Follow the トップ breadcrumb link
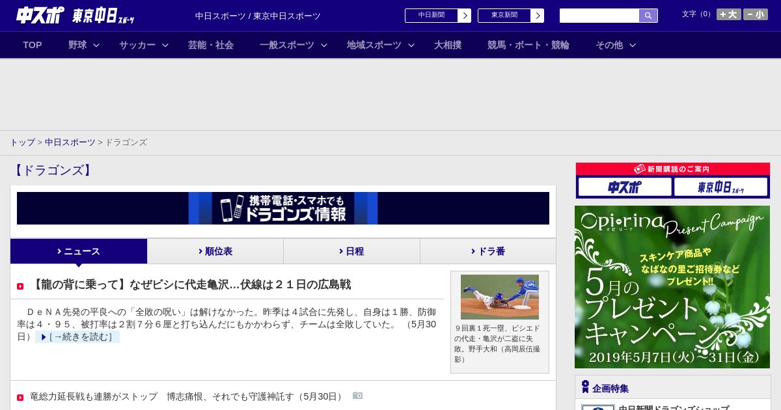The height and width of the screenshot is (410, 781). [x=22, y=142]
